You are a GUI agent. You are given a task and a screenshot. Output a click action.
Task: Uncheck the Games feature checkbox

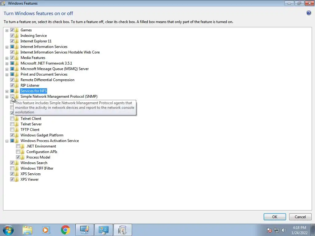coord(12,30)
